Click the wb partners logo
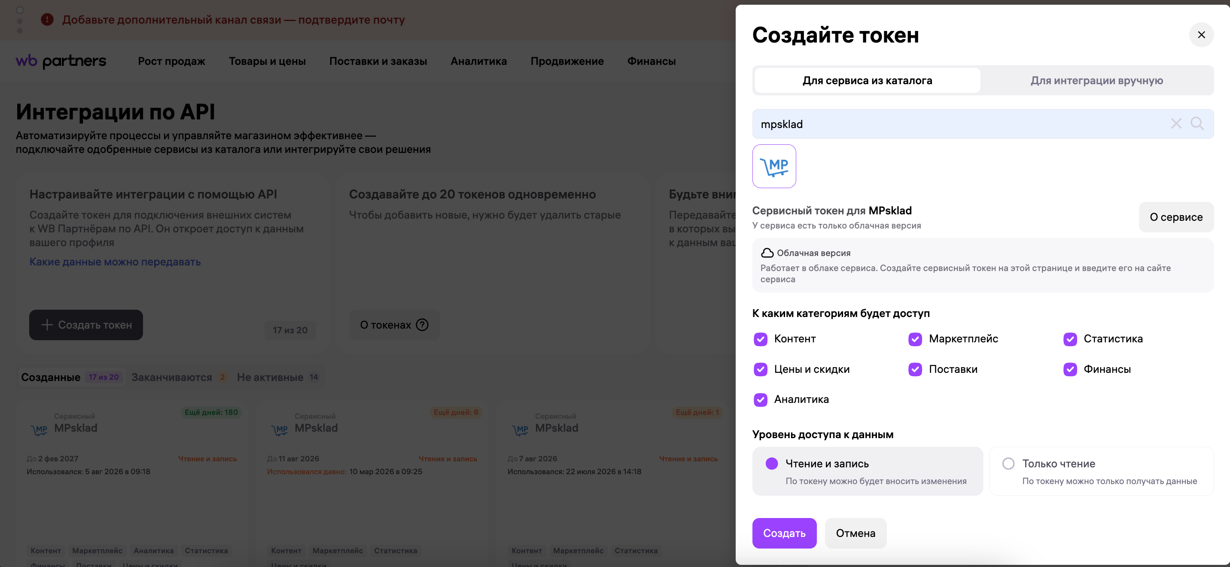This screenshot has height=567, width=1230. pyautogui.click(x=61, y=61)
